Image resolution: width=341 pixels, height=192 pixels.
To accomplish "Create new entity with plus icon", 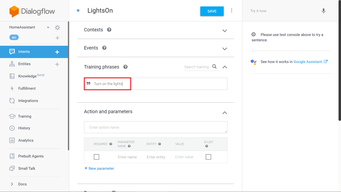I will coord(57,64).
